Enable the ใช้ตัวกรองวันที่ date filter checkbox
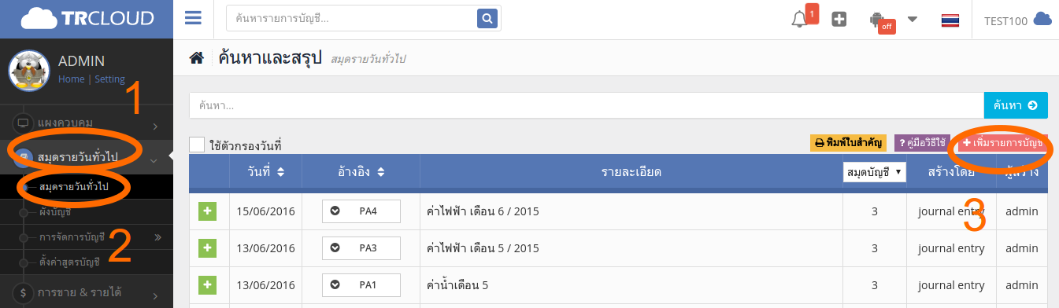 (x=197, y=145)
